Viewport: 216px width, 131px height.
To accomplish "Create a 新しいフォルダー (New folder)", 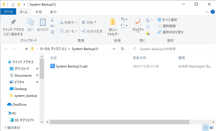I will pyautogui.click(x=113, y=27).
